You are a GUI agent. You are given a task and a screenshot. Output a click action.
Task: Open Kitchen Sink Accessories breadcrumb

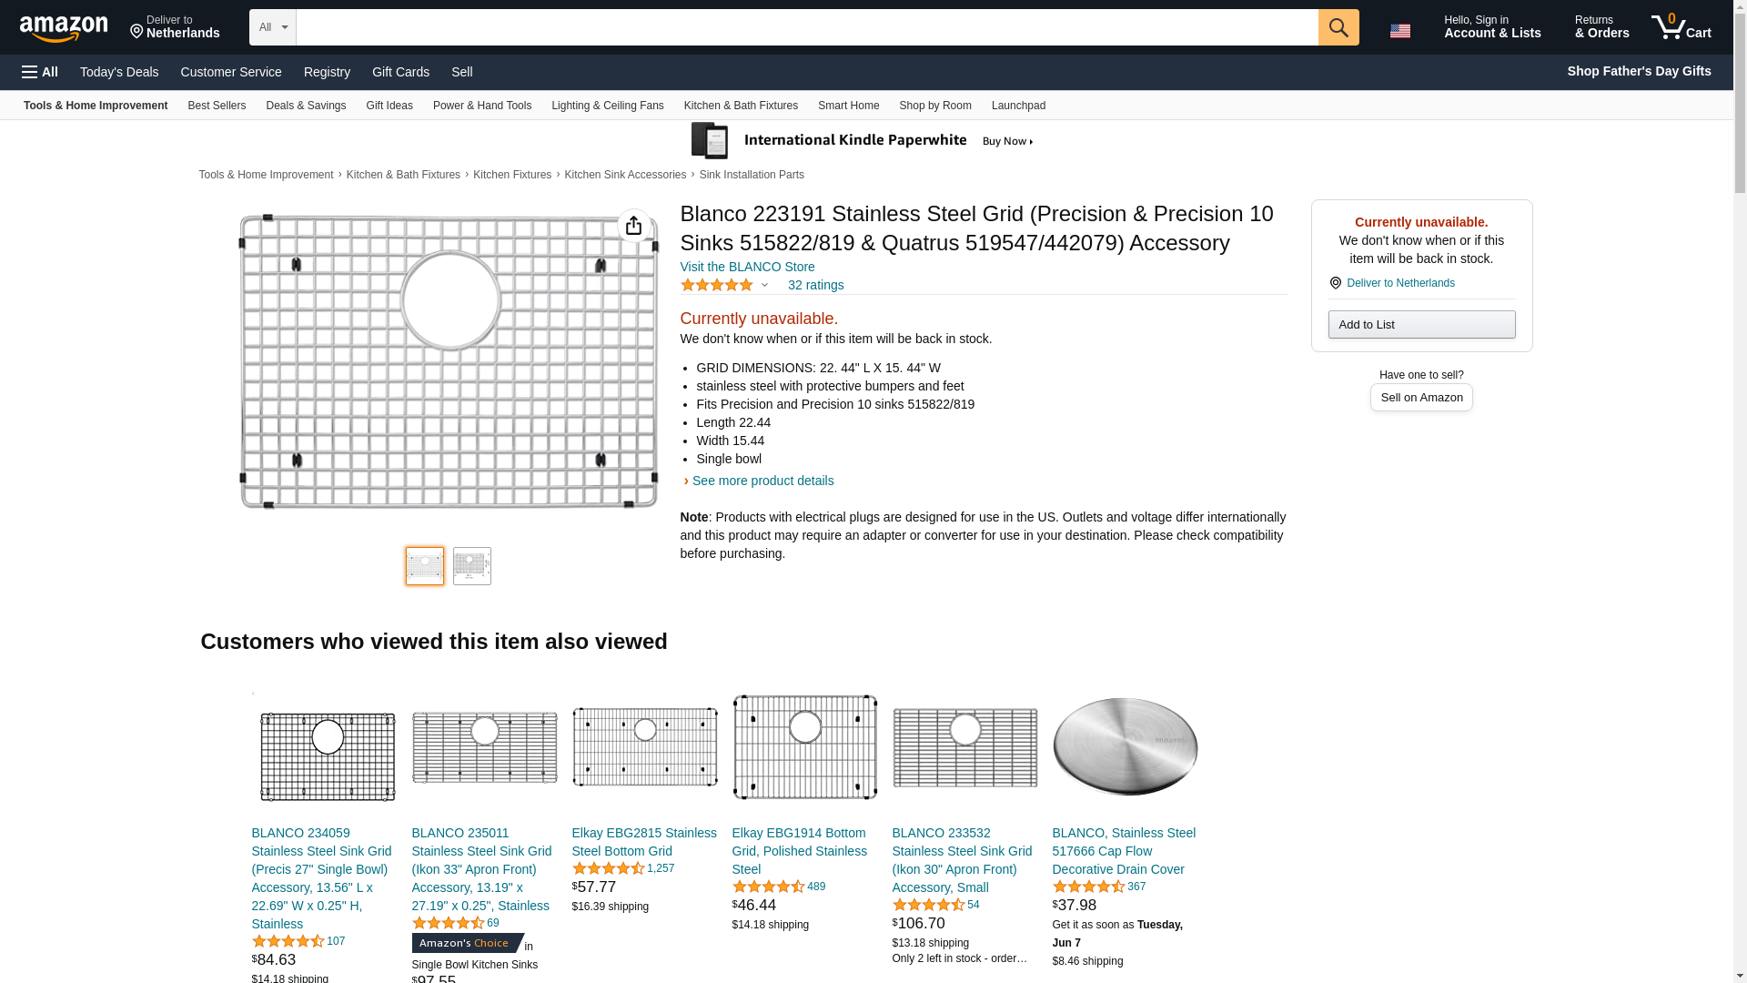(624, 175)
